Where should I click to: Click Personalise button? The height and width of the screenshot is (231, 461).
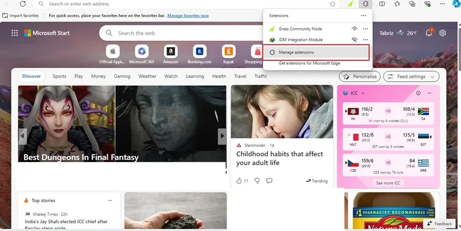click(360, 76)
